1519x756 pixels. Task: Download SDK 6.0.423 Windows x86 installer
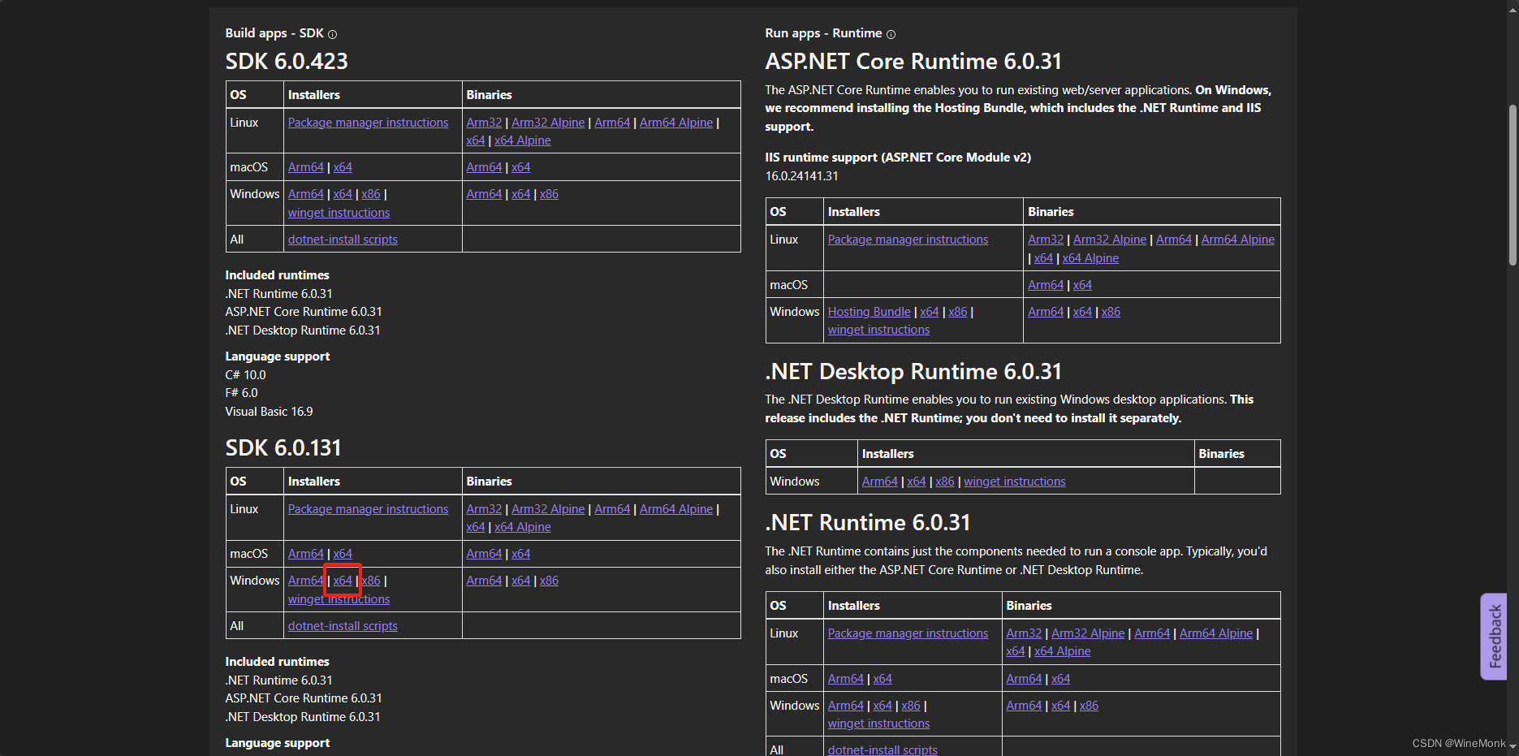[x=371, y=194]
